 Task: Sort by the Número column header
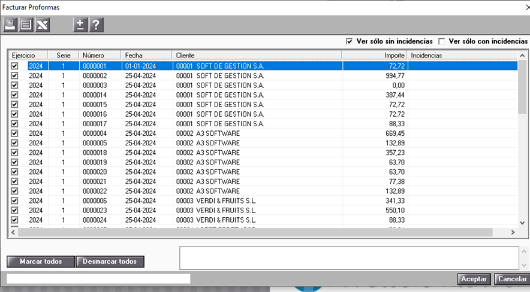(100, 55)
